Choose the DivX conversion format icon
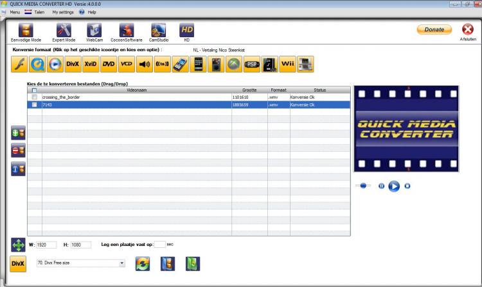Viewport: 482px width, 287px height. pyautogui.click(x=73, y=64)
